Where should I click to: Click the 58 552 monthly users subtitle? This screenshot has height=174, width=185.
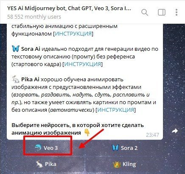point(34,17)
